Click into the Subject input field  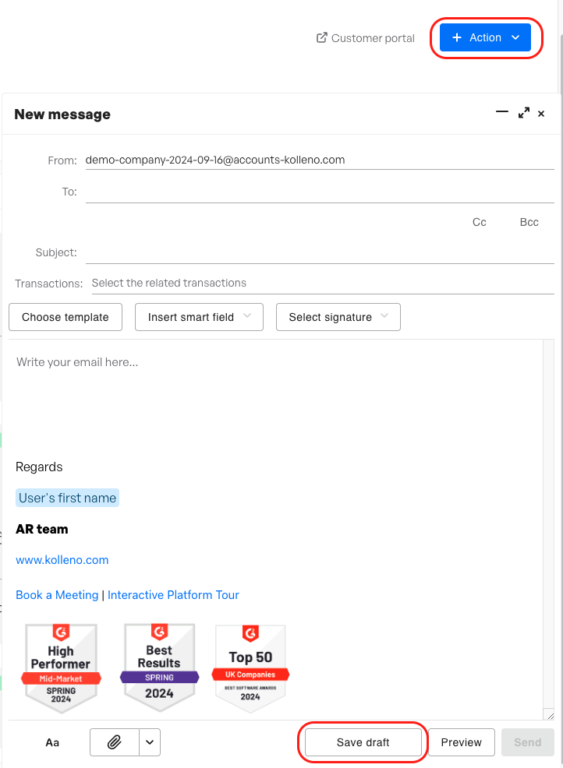pyautogui.click(x=320, y=252)
